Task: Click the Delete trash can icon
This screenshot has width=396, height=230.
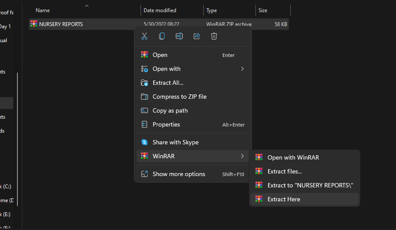Action: coord(214,36)
